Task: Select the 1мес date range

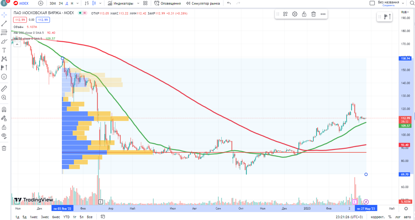Action: click(x=34, y=217)
